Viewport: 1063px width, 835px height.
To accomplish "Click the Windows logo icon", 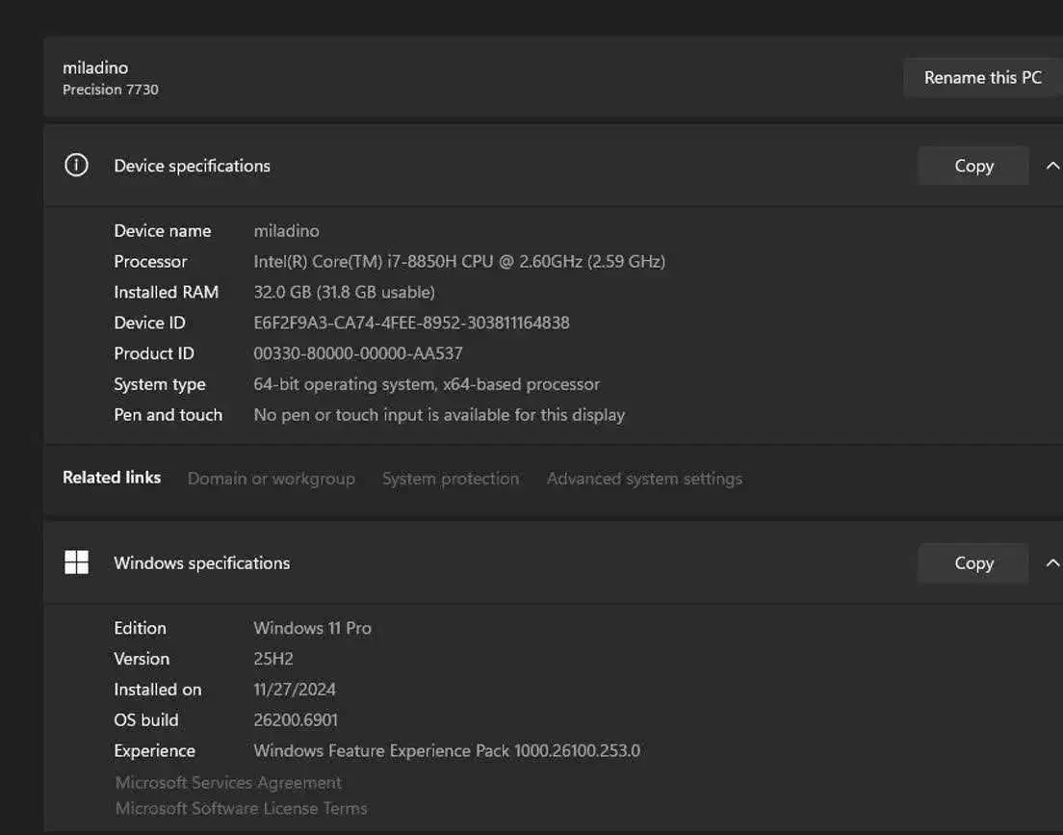I will point(76,563).
